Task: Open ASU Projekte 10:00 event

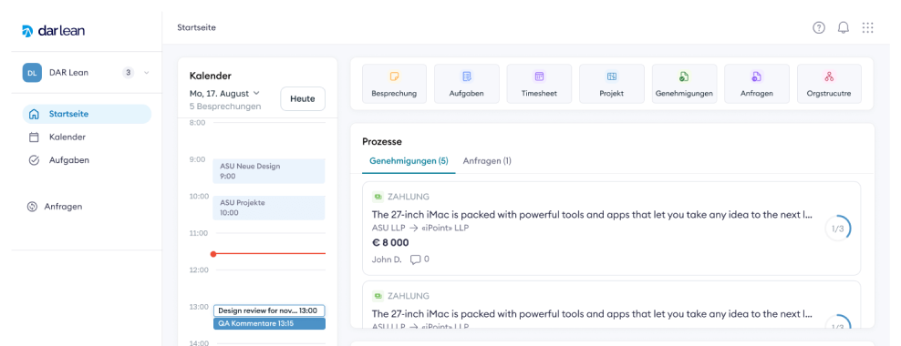Action: (269, 208)
